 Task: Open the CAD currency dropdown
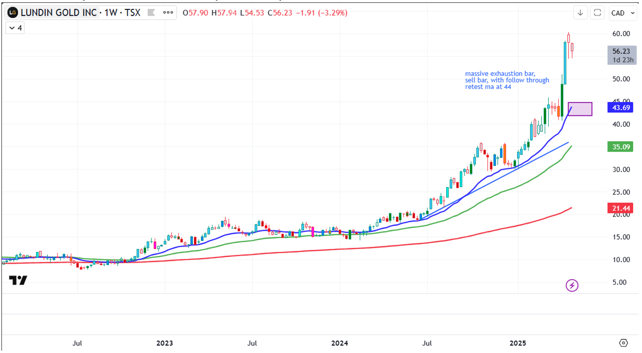point(623,13)
